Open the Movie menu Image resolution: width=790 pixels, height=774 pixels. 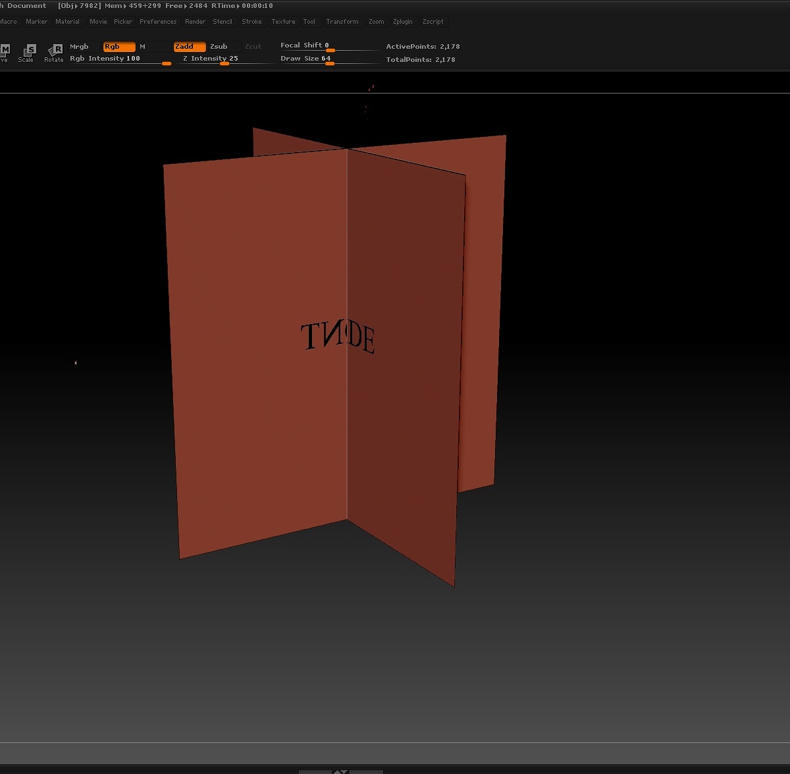coord(98,22)
